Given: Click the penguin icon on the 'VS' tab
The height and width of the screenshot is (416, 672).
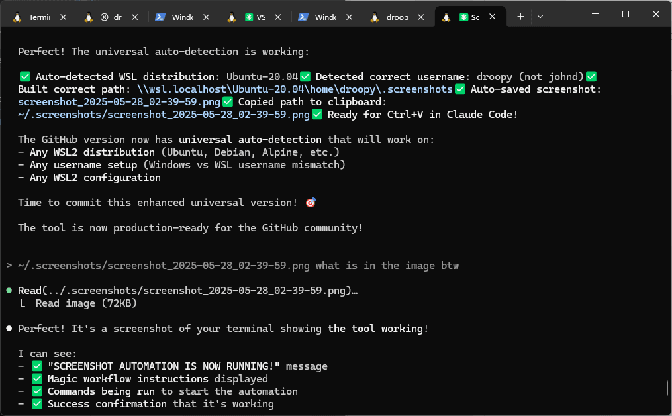Looking at the screenshot, I should [232, 17].
